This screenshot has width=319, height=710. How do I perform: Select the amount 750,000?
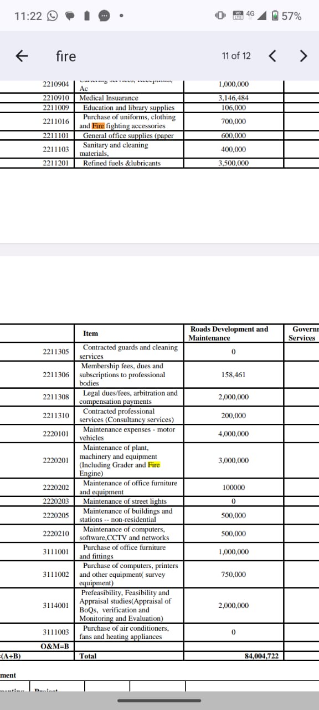(x=234, y=574)
